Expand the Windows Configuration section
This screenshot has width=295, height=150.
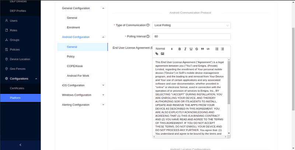83,95
